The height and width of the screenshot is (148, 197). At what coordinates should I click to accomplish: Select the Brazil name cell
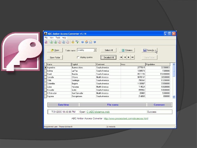point(59,74)
